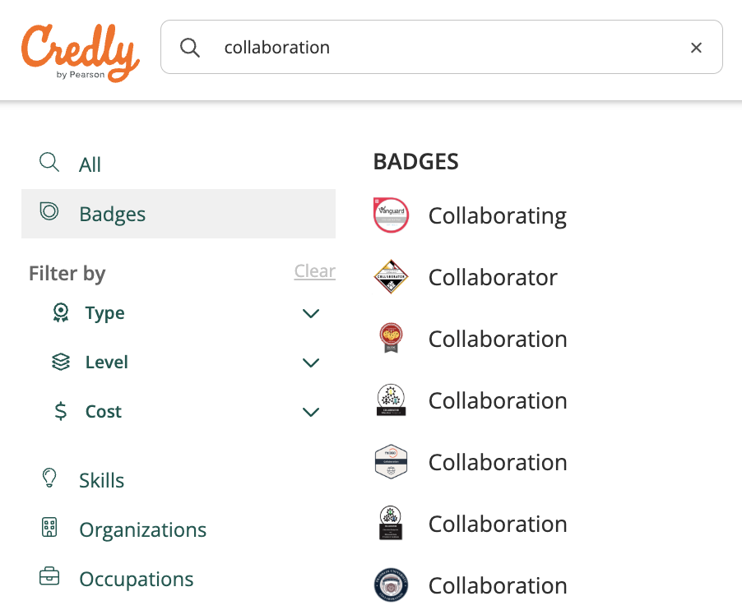The image size is (742, 610).
Task: Clear the search field with the X
Action: click(x=696, y=47)
